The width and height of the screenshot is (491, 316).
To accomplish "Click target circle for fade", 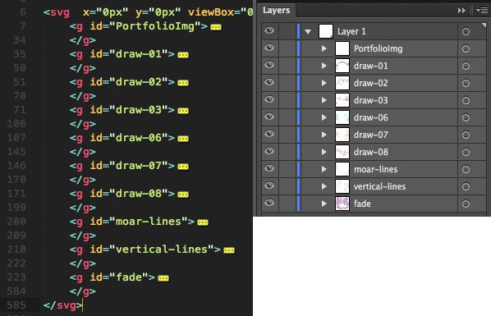I will pos(466,204).
